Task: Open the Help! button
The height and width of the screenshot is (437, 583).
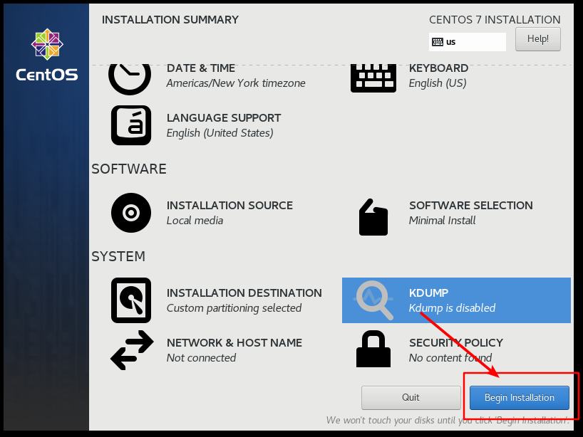Action: [537, 39]
